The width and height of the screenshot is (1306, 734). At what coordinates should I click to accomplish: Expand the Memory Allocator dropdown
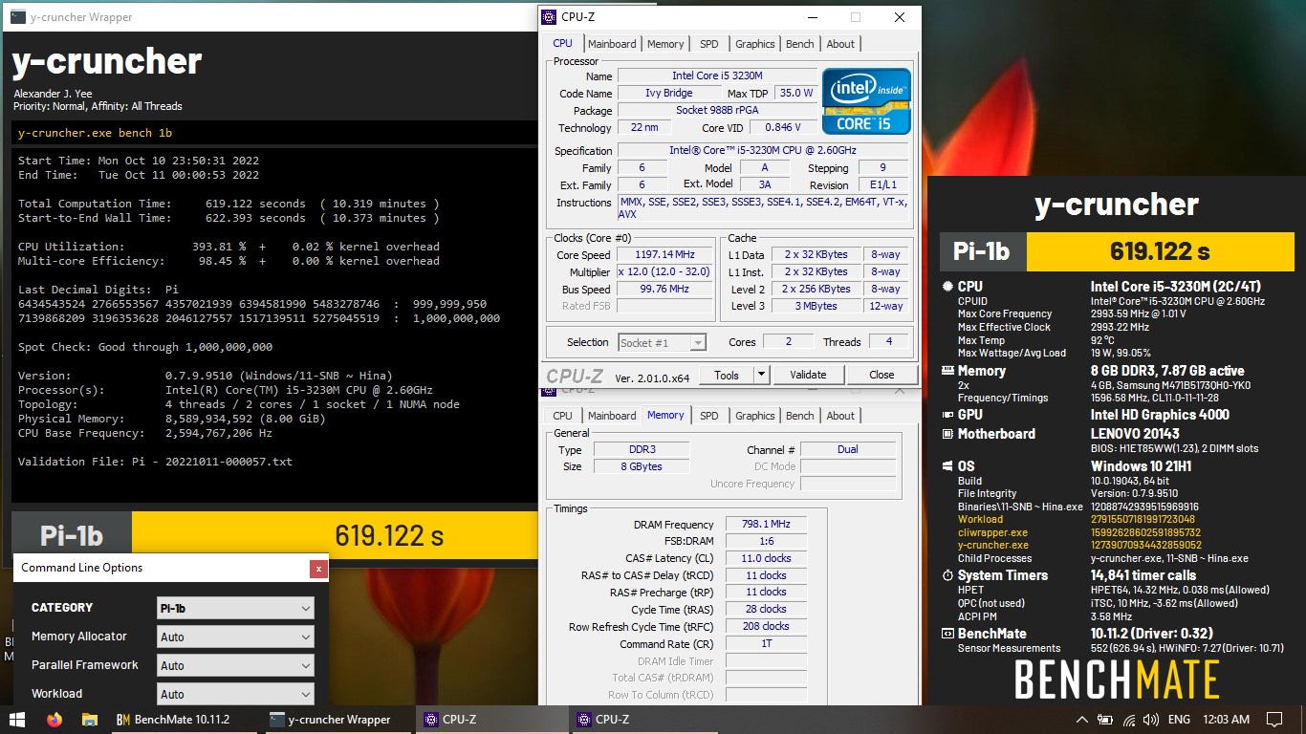tap(235, 637)
